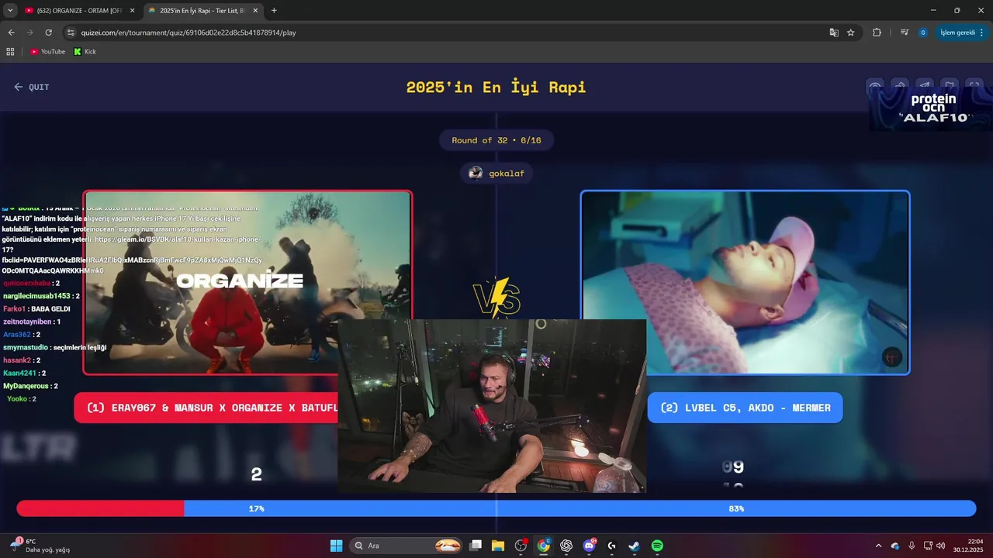The height and width of the screenshot is (558, 993).
Task: Reload the quizei page
Action: pyautogui.click(x=48, y=33)
